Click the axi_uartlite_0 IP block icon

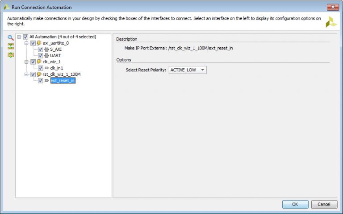point(39,43)
